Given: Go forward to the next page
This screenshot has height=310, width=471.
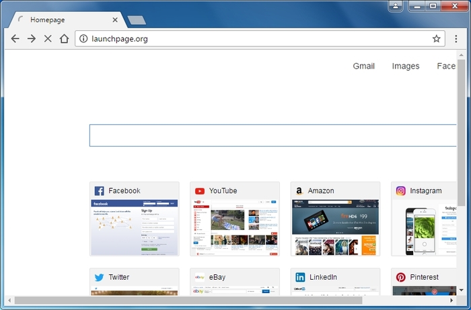Looking at the screenshot, I should (x=32, y=39).
